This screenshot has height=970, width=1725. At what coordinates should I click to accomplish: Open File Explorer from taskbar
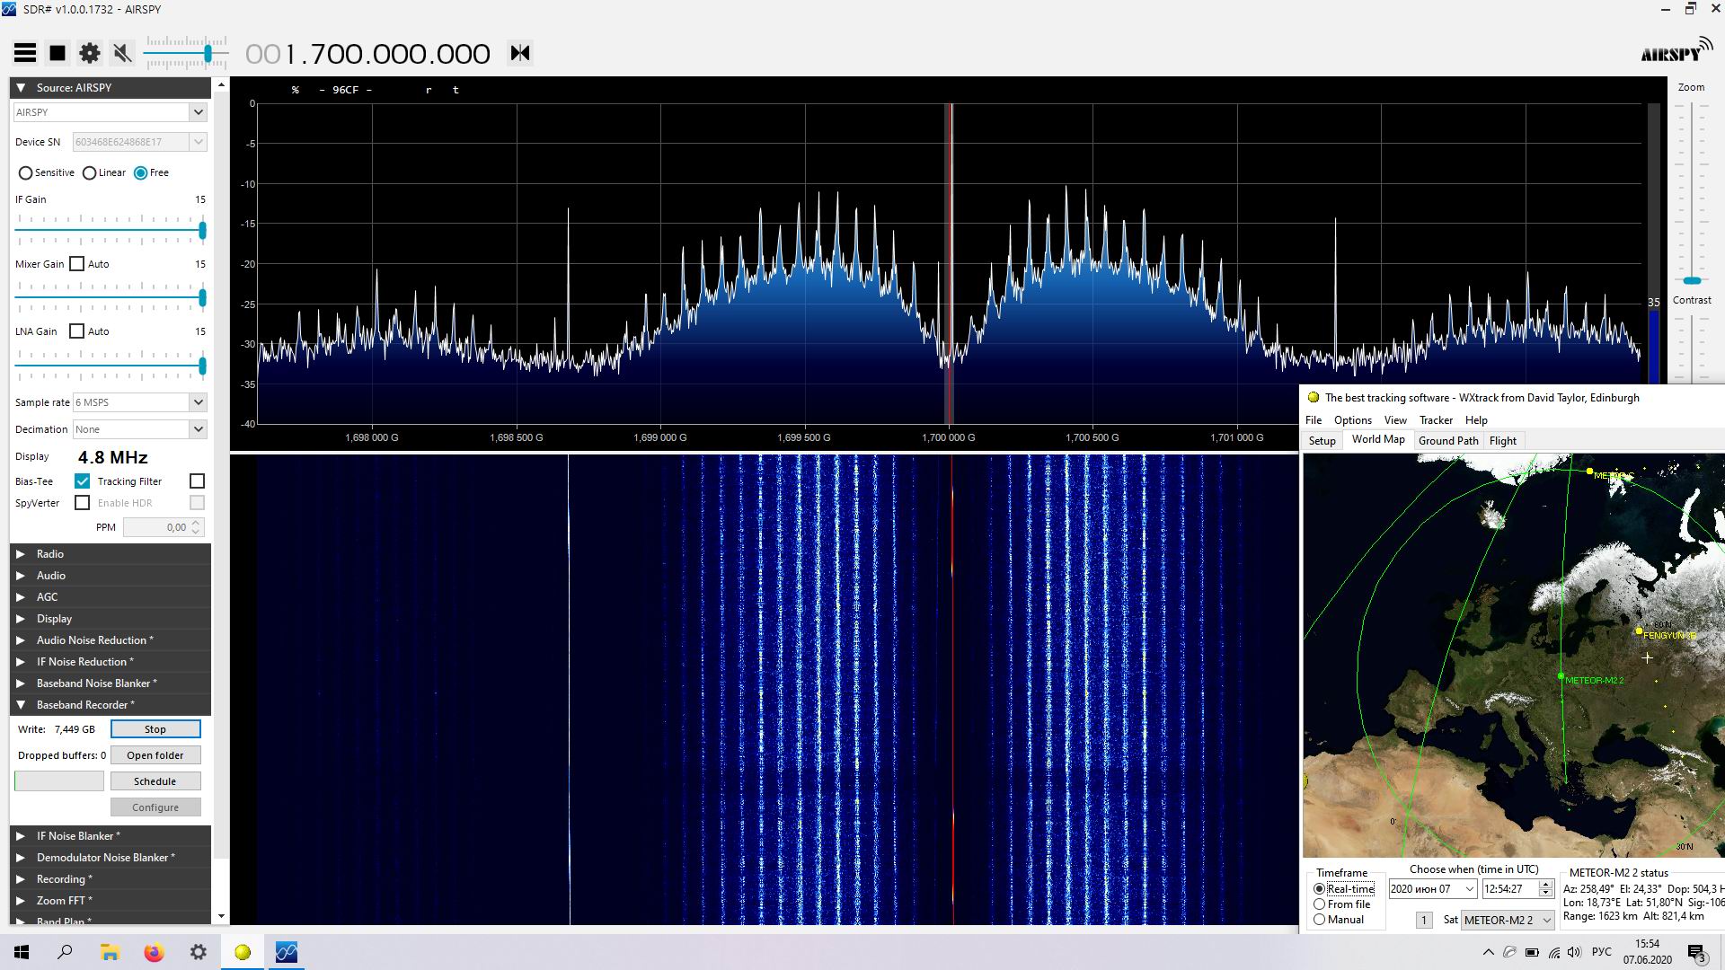[x=110, y=952]
